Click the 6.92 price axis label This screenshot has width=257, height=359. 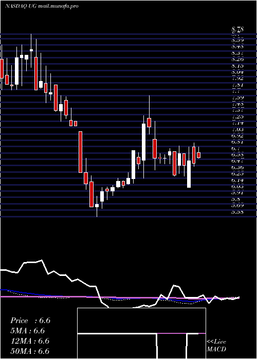(x=237, y=136)
